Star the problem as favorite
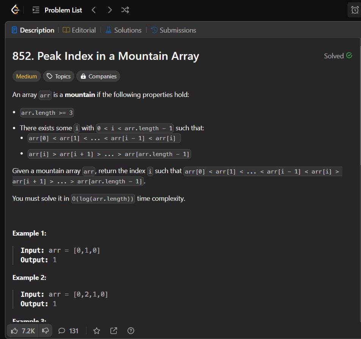 pyautogui.click(x=97, y=331)
